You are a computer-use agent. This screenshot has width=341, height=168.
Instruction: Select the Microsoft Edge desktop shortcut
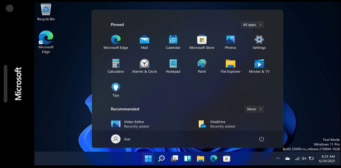tap(46, 42)
